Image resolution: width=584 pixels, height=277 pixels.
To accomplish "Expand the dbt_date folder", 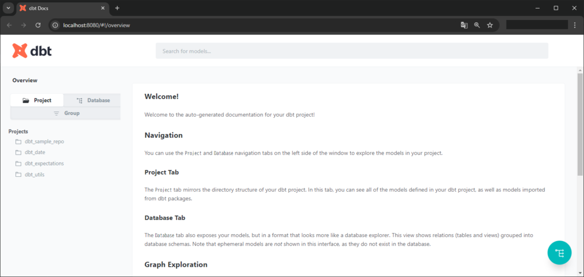I will point(34,152).
